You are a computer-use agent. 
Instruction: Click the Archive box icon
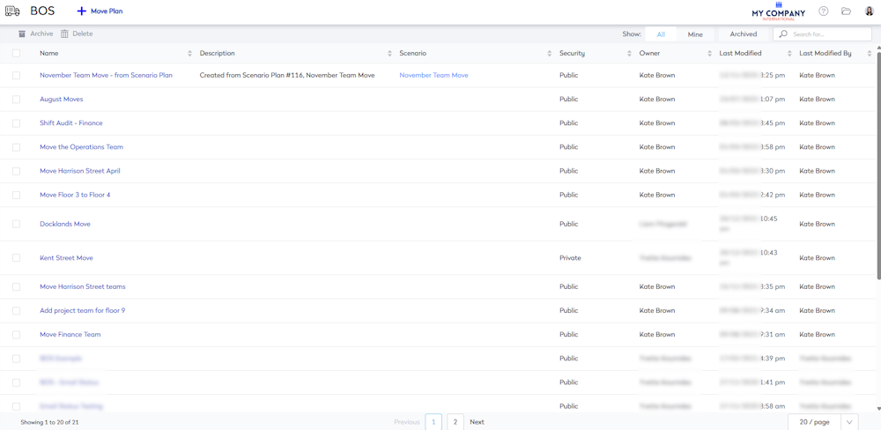pos(22,33)
